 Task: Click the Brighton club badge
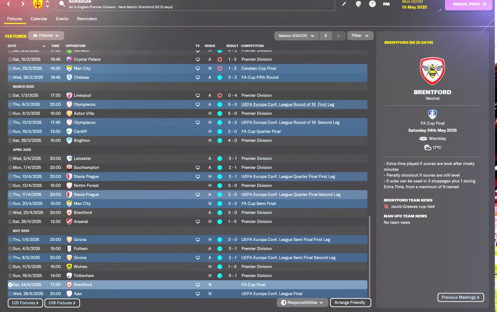pyautogui.click(x=69, y=140)
